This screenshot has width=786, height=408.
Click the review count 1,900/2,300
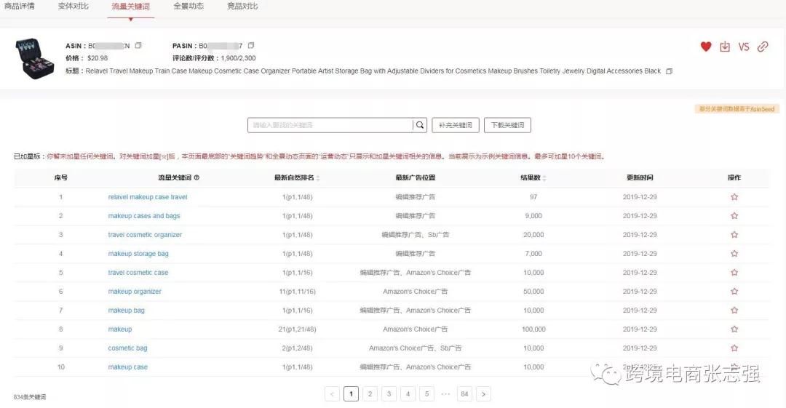238,58
